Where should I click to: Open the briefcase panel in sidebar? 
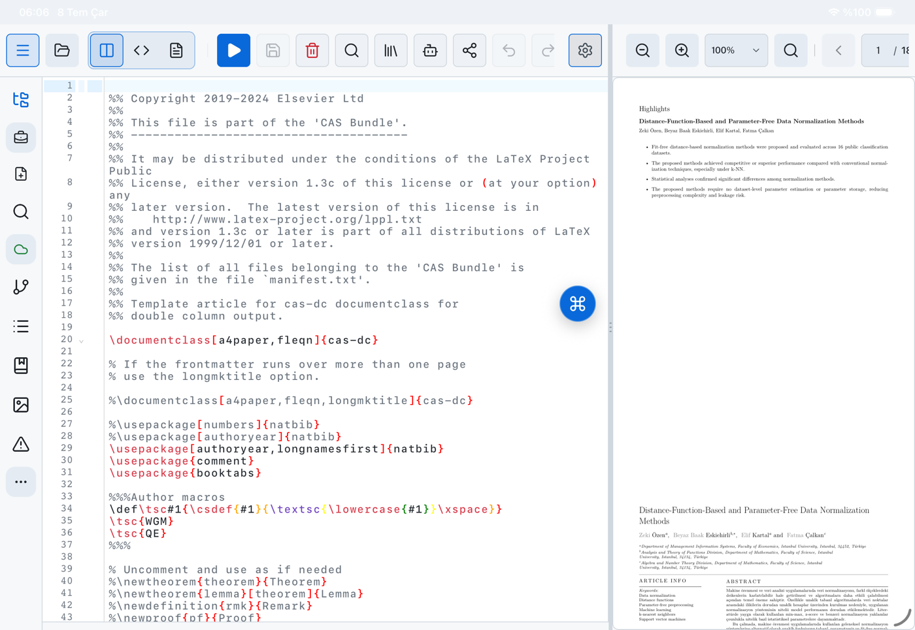tap(21, 137)
